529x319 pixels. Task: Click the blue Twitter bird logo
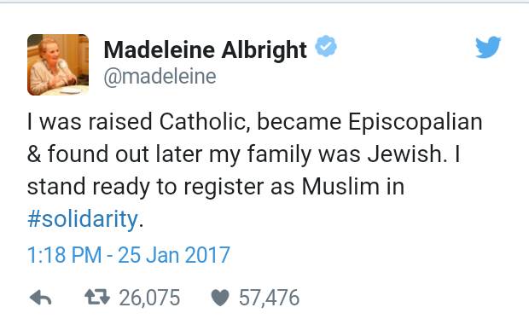tap(488, 47)
